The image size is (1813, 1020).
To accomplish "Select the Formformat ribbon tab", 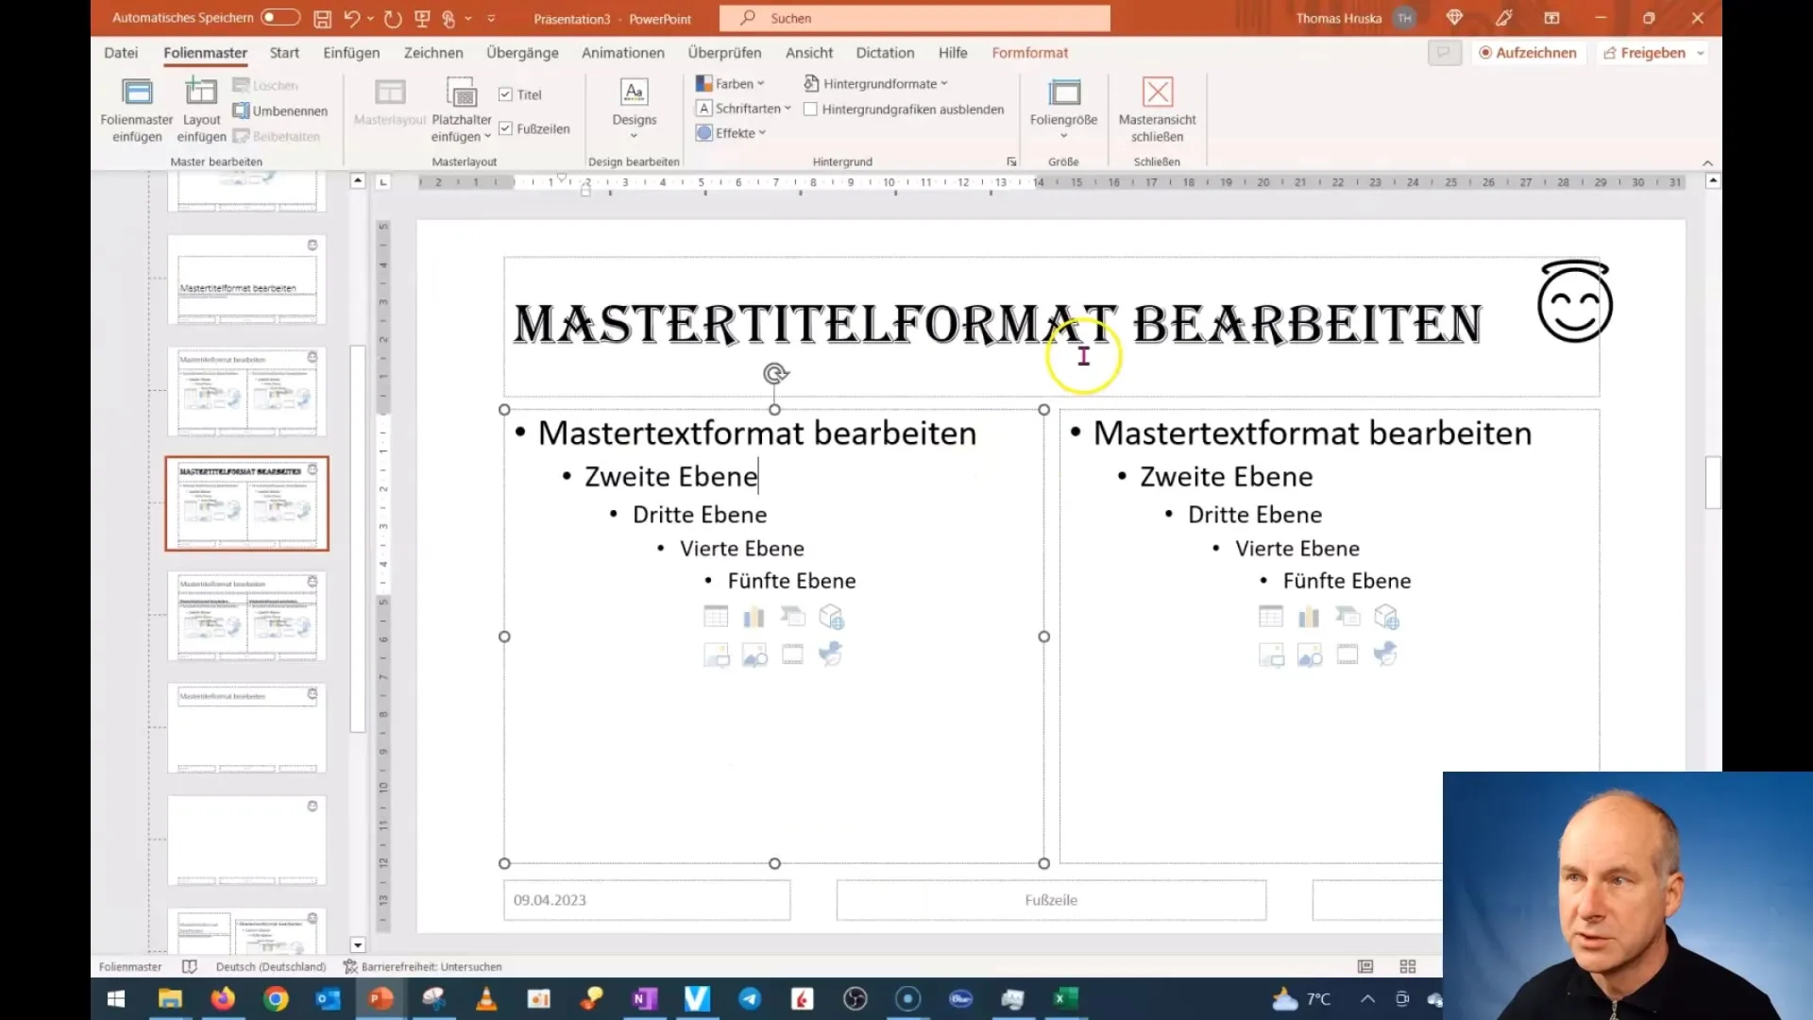I will pos(1031,52).
